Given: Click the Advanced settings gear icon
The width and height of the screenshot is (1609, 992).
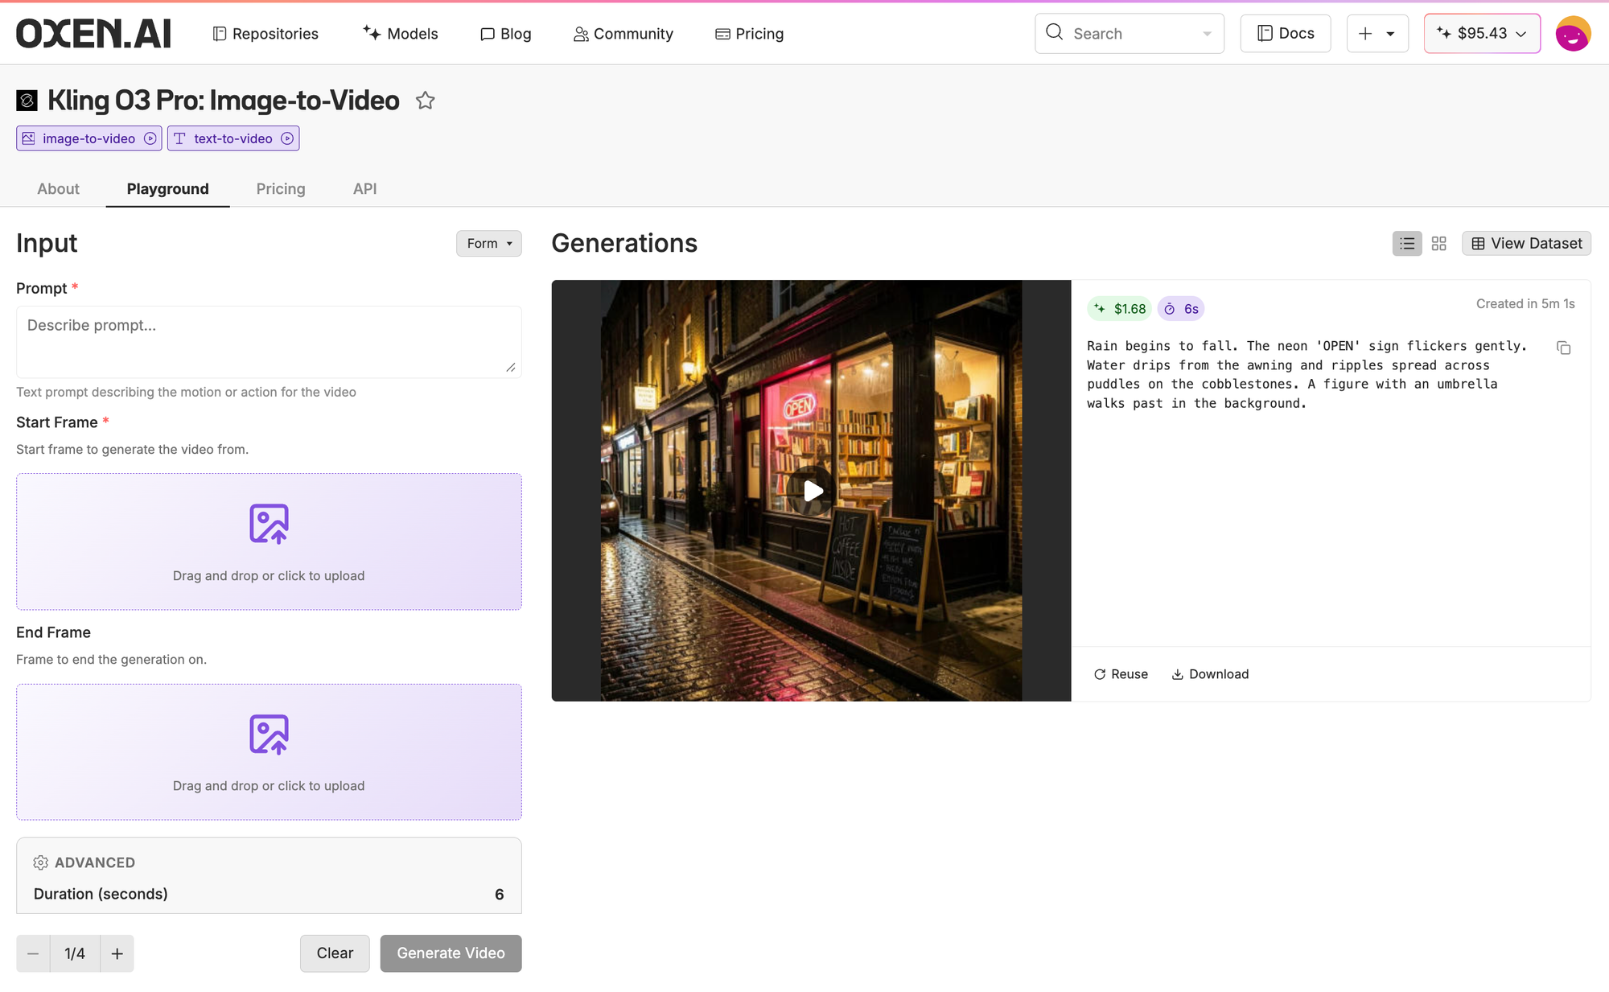Looking at the screenshot, I should click(x=40, y=862).
